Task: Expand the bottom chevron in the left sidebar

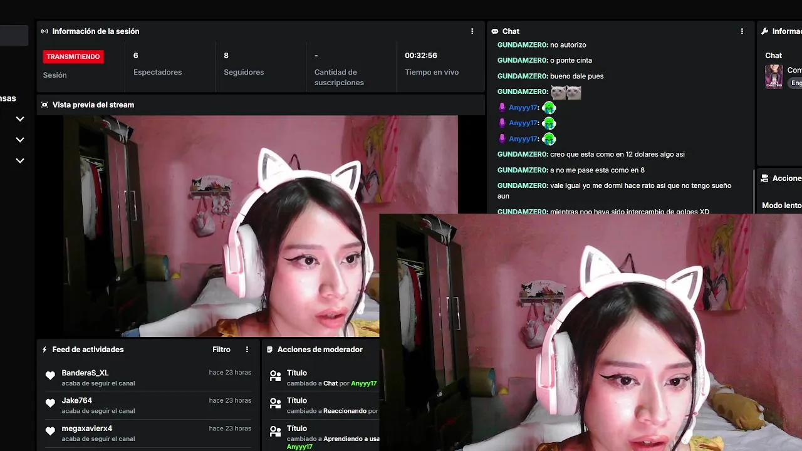Action: 20,160
